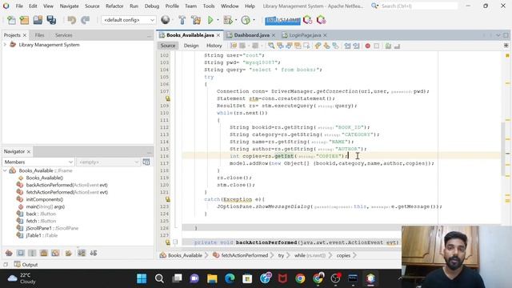The image size is (512, 288).
Task: Click the memory usage heap bar
Action: [282, 20]
